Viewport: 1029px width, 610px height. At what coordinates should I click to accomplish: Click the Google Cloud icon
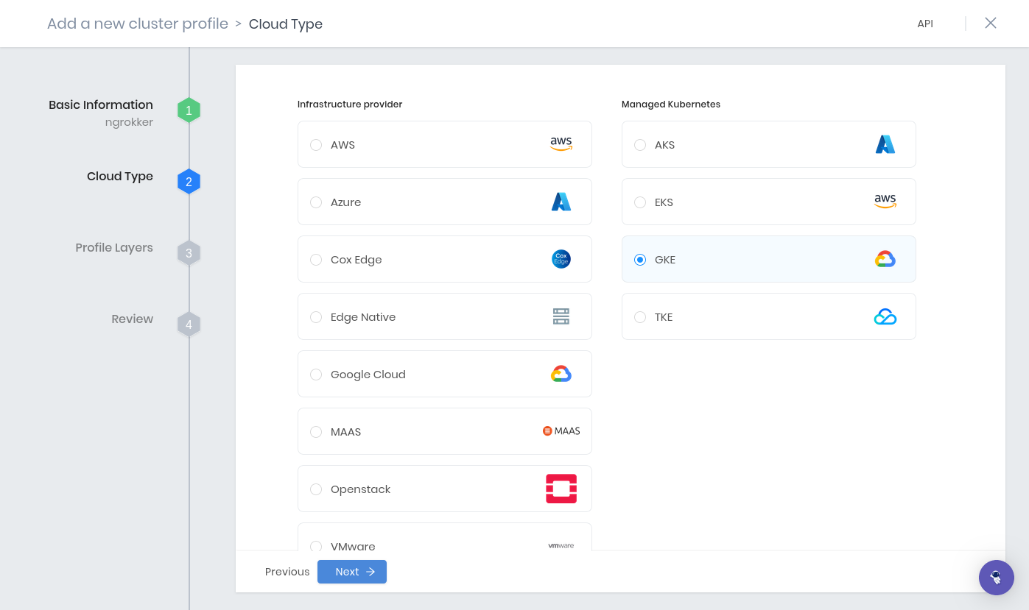click(561, 373)
